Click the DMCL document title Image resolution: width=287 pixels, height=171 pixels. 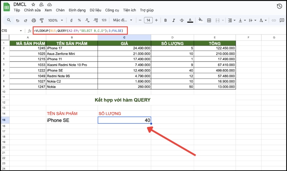[20, 4]
